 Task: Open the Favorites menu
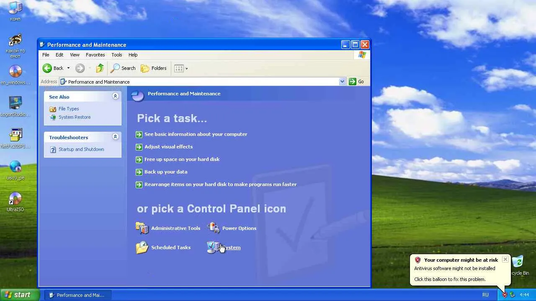[95, 55]
